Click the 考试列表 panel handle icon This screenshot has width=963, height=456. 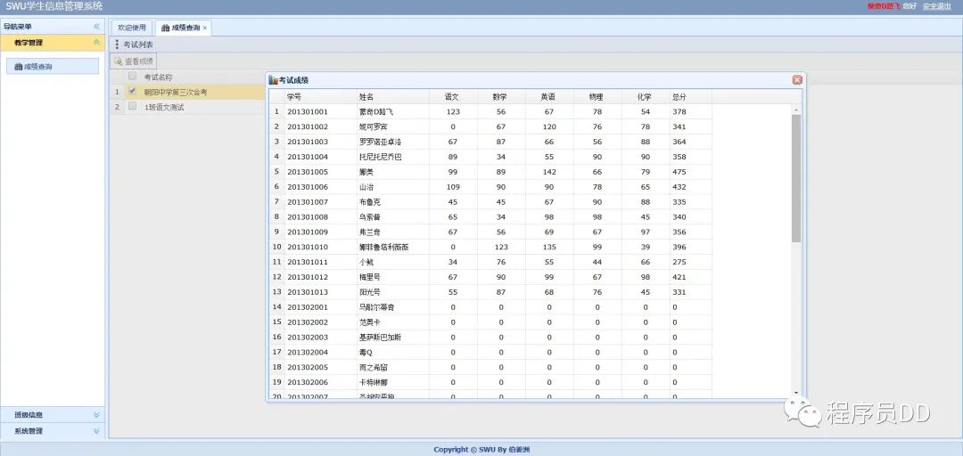pos(118,45)
